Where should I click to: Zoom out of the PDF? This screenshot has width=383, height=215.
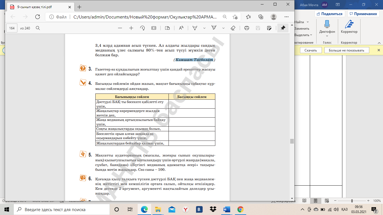[x=120, y=28]
